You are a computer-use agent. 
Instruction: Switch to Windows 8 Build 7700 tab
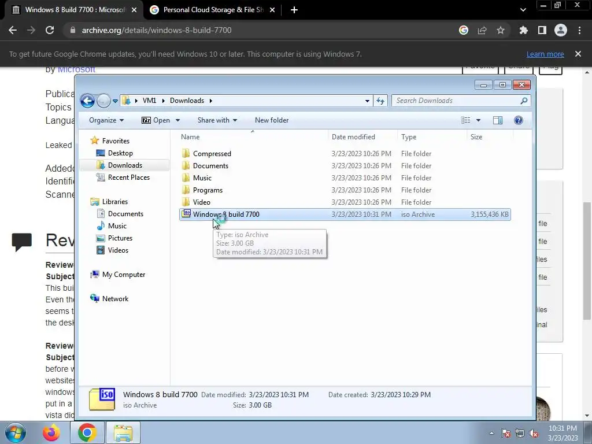[x=75, y=10]
